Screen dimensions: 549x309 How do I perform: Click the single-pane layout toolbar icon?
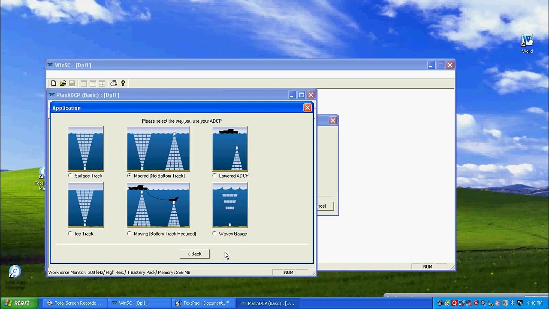click(x=84, y=83)
